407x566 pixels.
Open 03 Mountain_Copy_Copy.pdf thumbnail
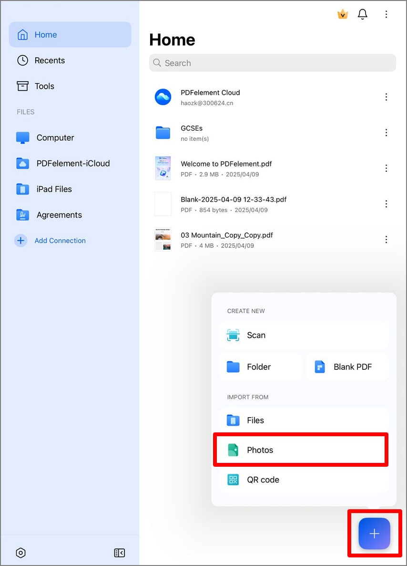[x=163, y=239]
